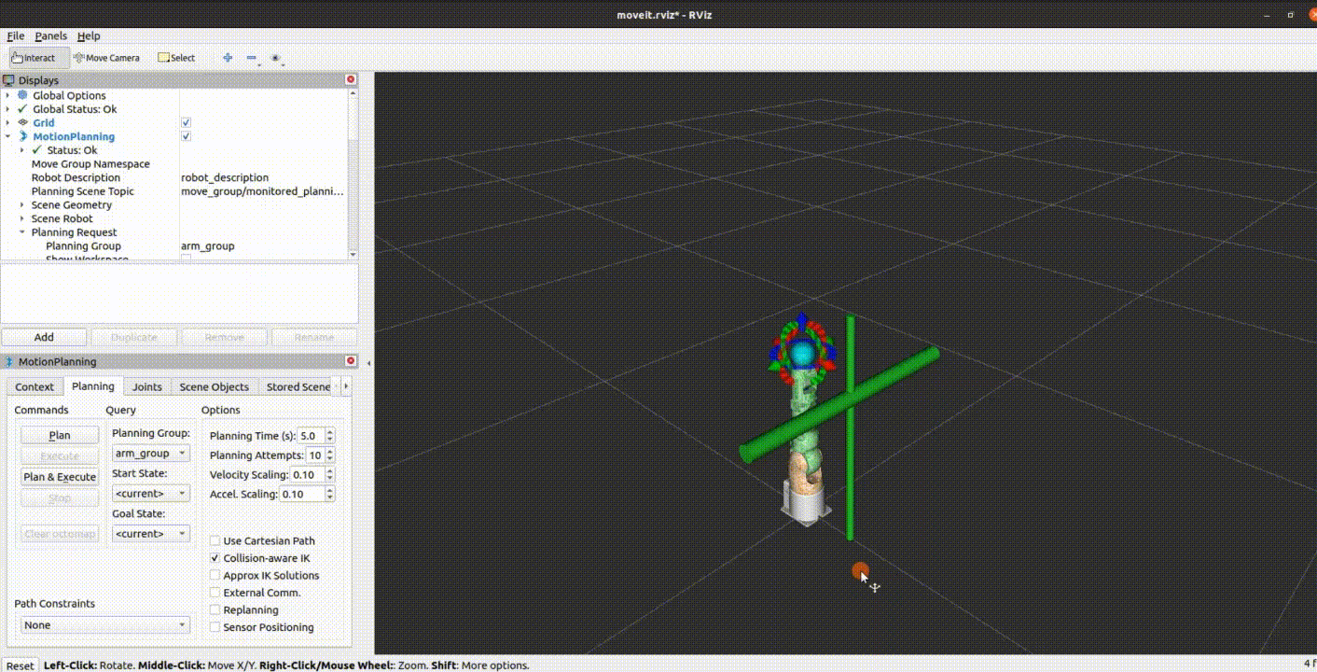
Task: Close the Displays panel with red X
Action: pos(351,80)
